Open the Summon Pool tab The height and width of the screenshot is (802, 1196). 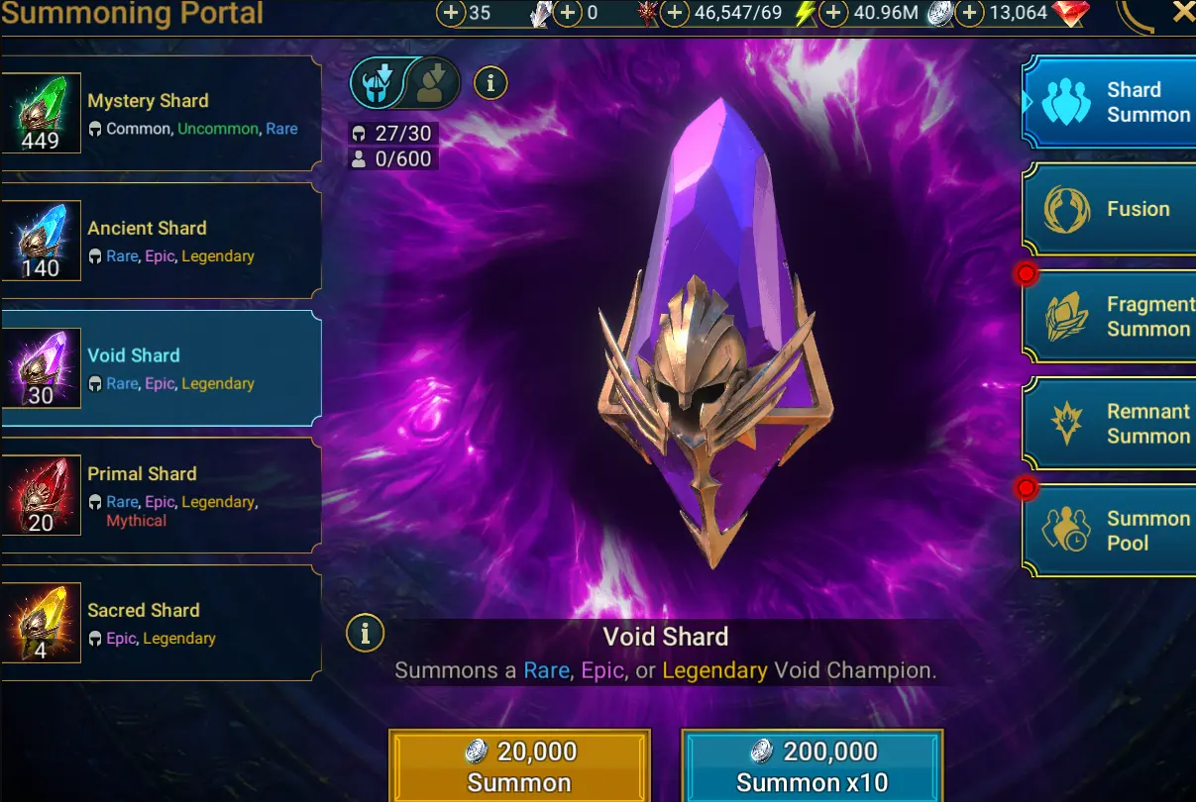1109,531
